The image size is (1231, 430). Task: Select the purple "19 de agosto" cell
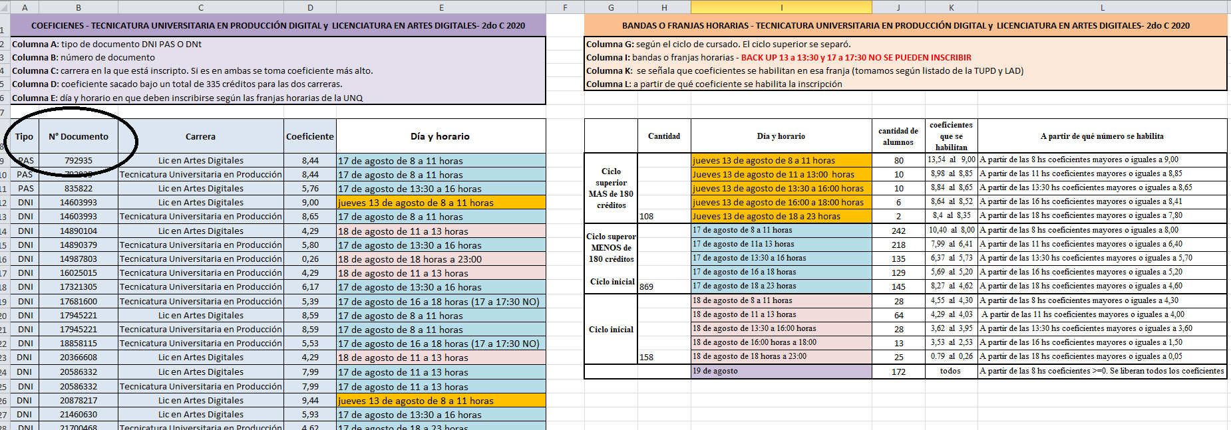click(781, 371)
